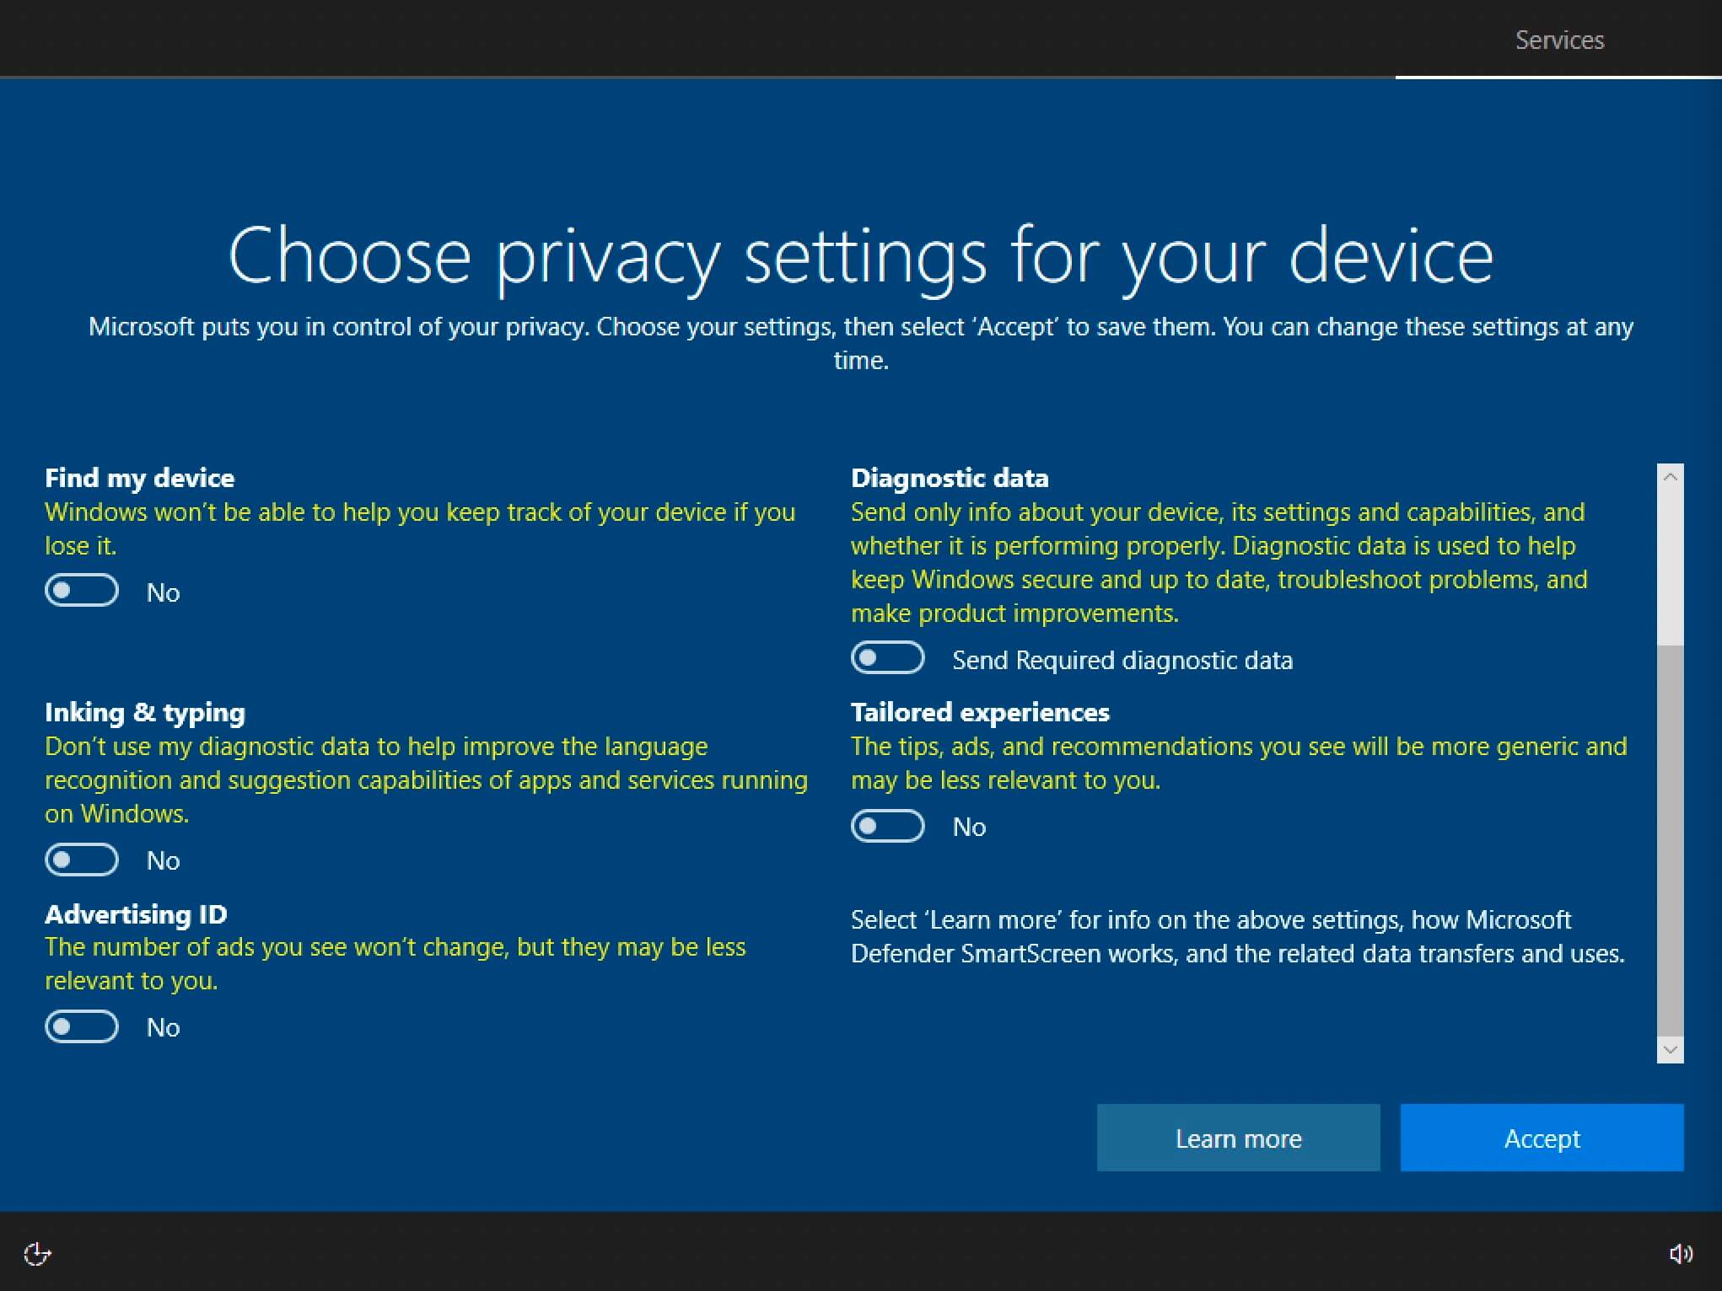Click Tailored experiences description text
This screenshot has height=1291, width=1722.
1238,763
